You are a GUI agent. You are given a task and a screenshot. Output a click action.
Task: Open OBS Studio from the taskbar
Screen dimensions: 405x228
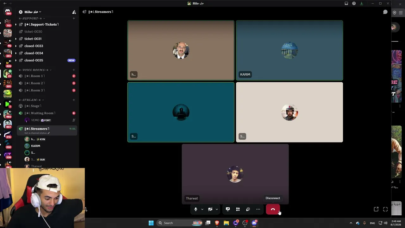tap(245, 223)
